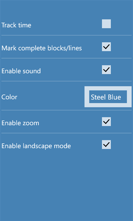This screenshot has height=221, width=133.
Task: Turn off the Enable zoom checkbox
Action: (x=106, y=122)
